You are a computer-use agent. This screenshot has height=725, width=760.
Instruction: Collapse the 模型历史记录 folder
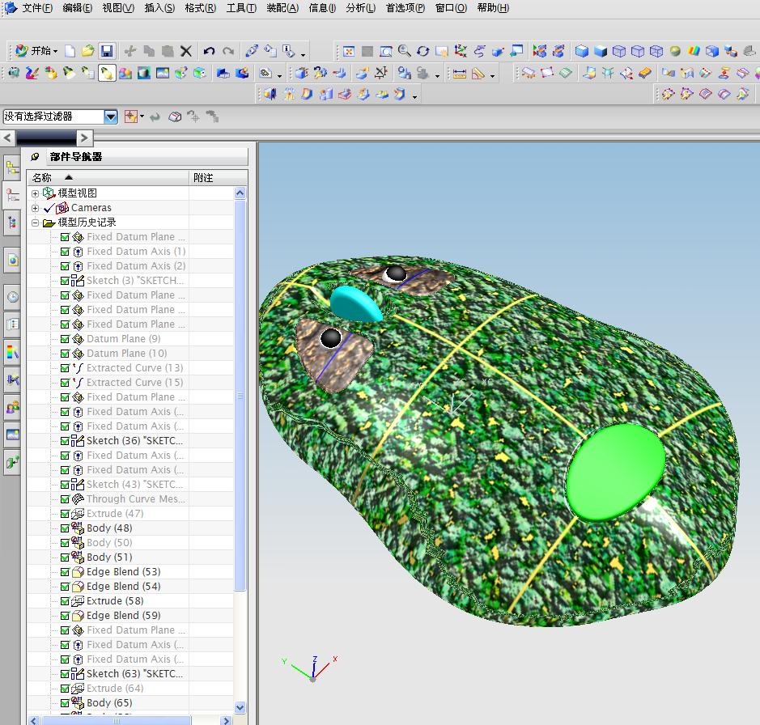coord(35,223)
